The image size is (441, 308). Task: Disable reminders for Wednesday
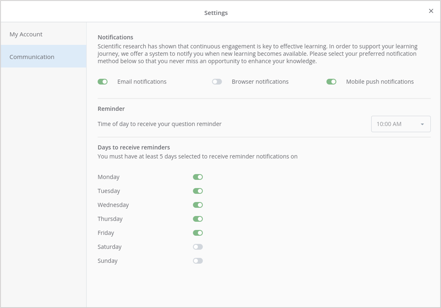(198, 205)
